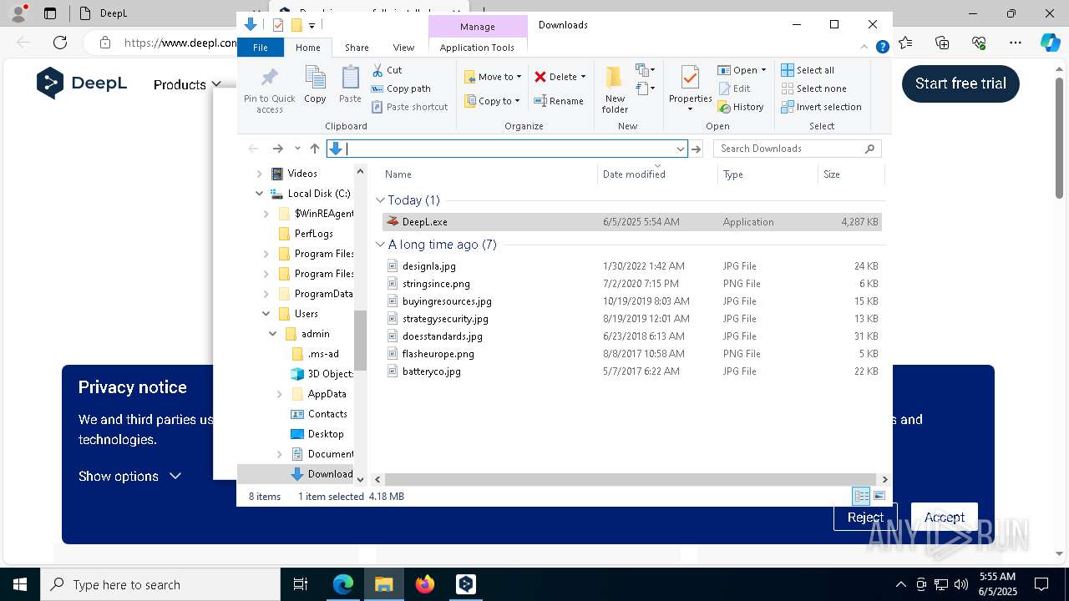Viewport: 1069px width, 601px height.
Task: Switch to the Share ribbon tab
Action: pyautogui.click(x=357, y=48)
